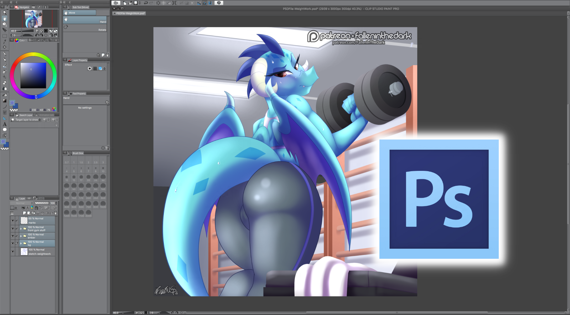Screen dimensions: 570x315
Task: Click the Open file toolbar icon
Action: 130,3
